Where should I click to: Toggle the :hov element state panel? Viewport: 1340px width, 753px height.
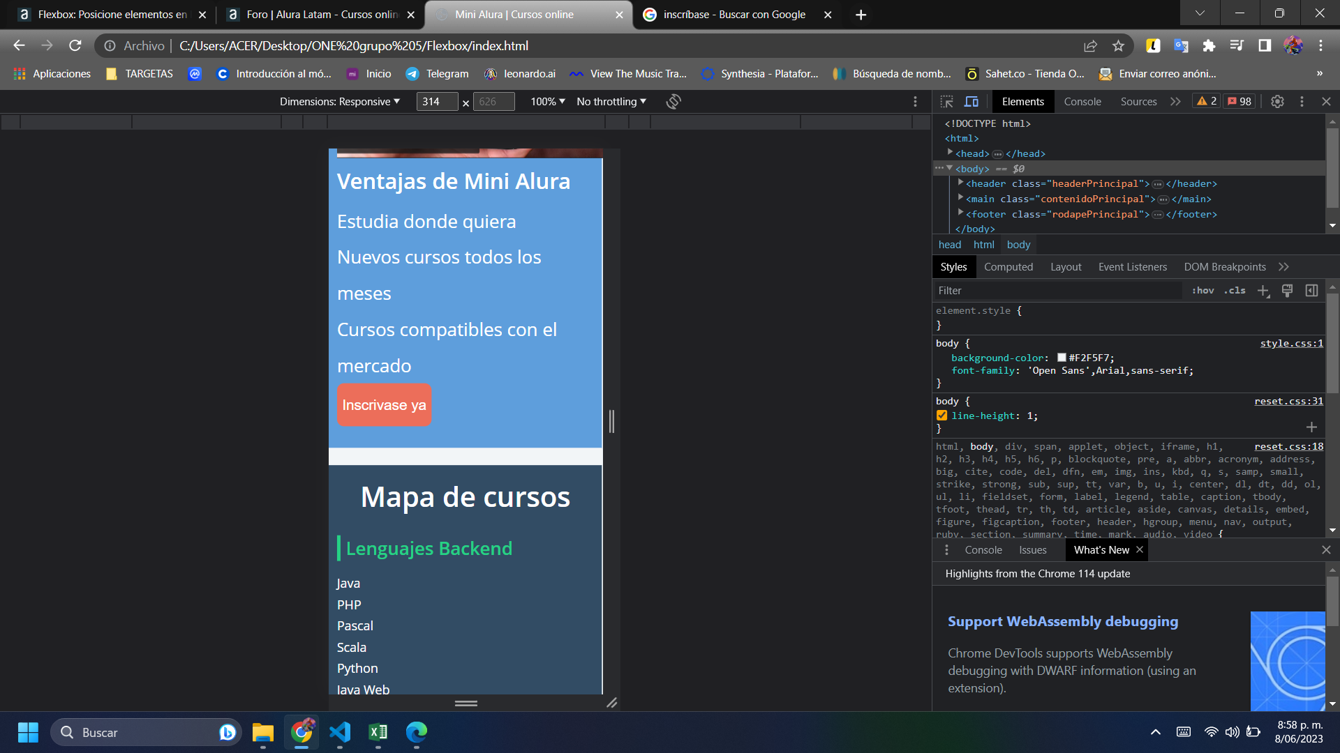1203,291
